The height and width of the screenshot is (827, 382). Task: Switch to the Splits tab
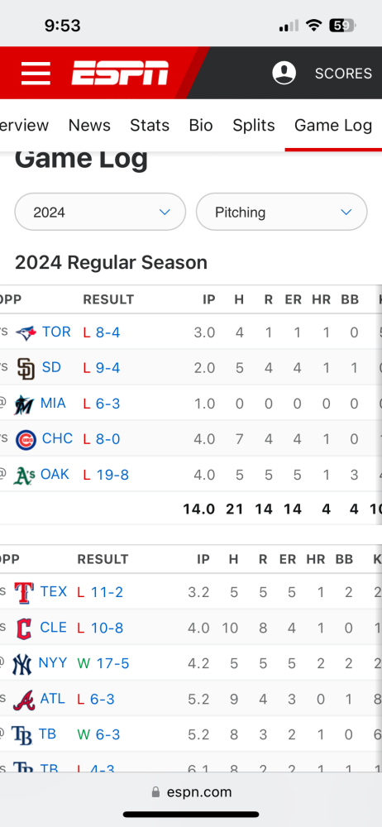254,126
